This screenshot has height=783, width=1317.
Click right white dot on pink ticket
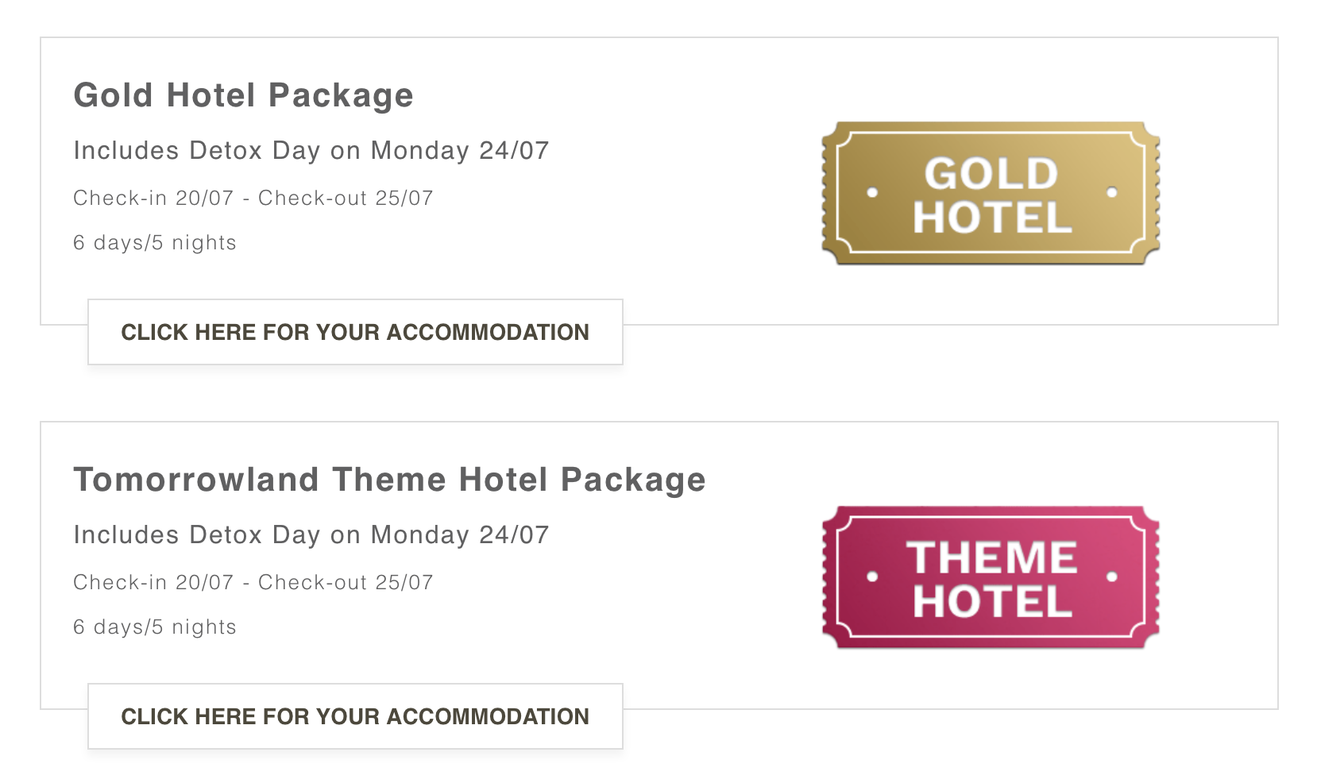pyautogui.click(x=1111, y=577)
